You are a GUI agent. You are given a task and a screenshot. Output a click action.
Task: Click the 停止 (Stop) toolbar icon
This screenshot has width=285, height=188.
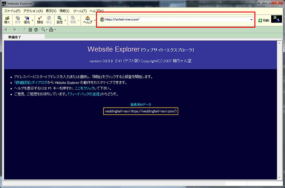click(49, 20)
